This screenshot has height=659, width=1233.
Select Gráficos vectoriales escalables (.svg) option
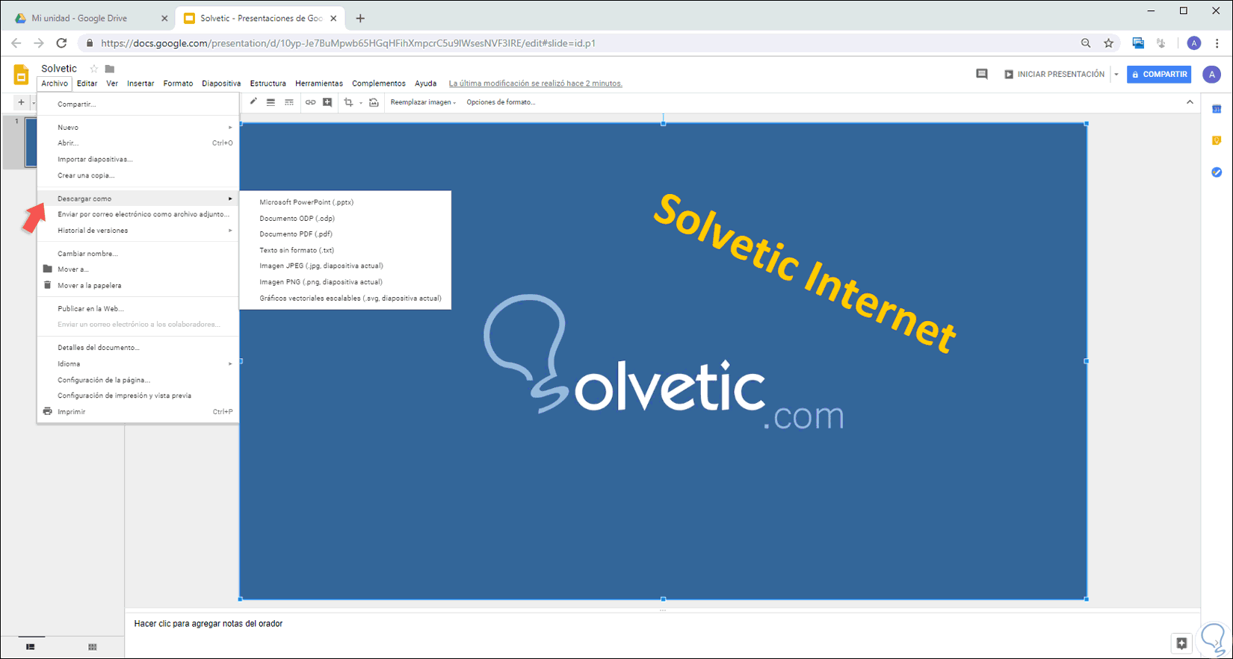pyautogui.click(x=345, y=299)
